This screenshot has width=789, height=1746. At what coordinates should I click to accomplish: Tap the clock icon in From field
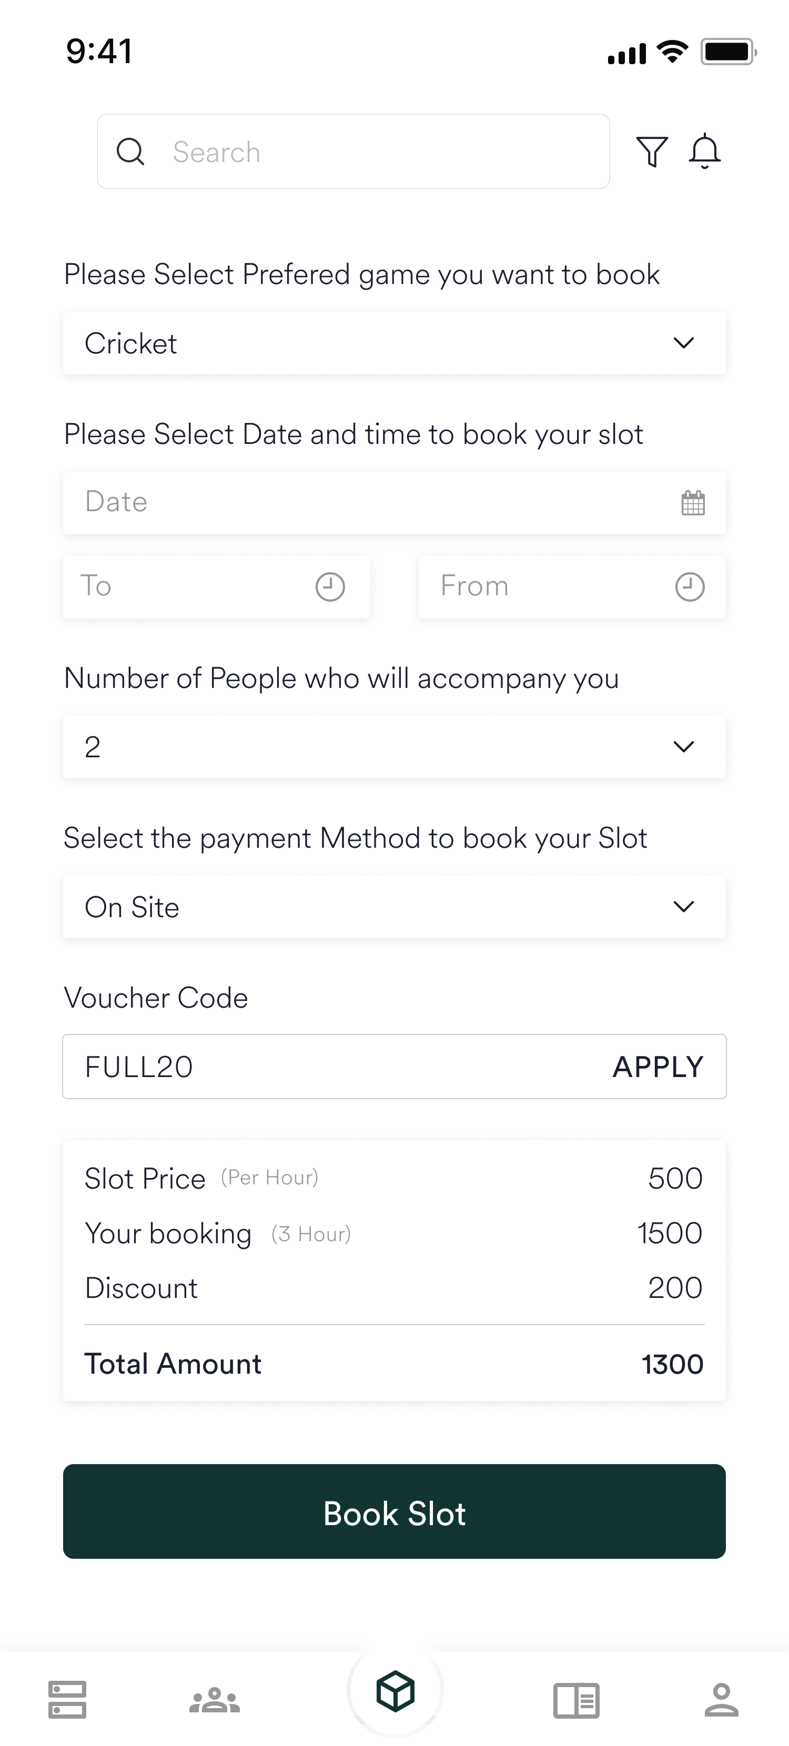click(690, 587)
